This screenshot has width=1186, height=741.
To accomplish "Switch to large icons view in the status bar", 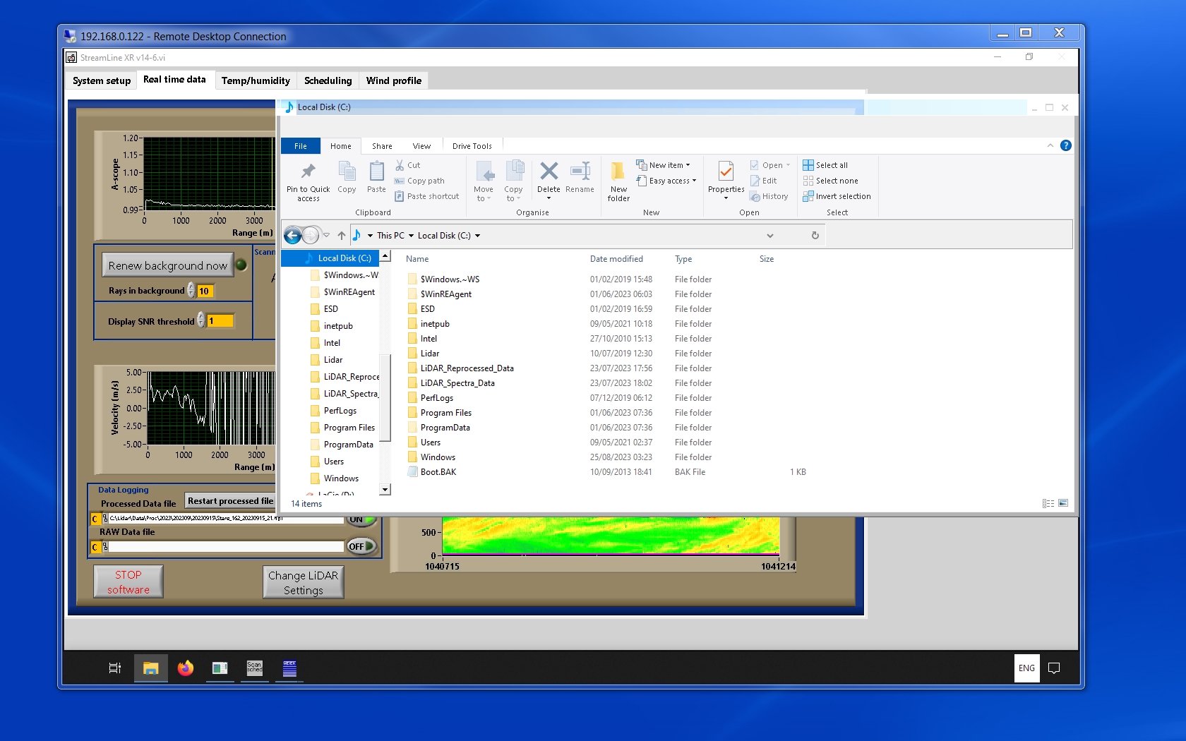I will tap(1063, 503).
